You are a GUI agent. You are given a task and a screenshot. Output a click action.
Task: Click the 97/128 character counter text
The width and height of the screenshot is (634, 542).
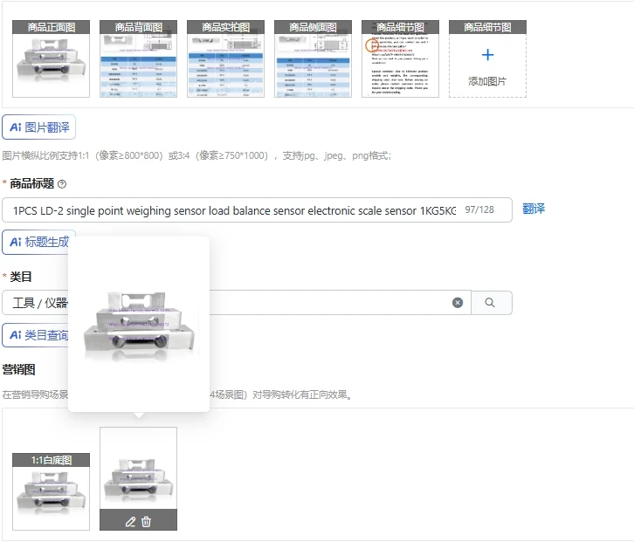(x=479, y=209)
